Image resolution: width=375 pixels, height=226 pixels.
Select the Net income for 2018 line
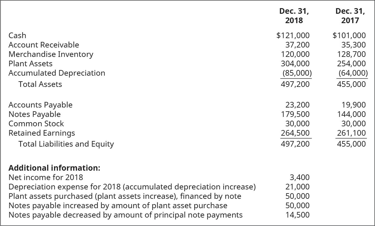tap(46, 178)
